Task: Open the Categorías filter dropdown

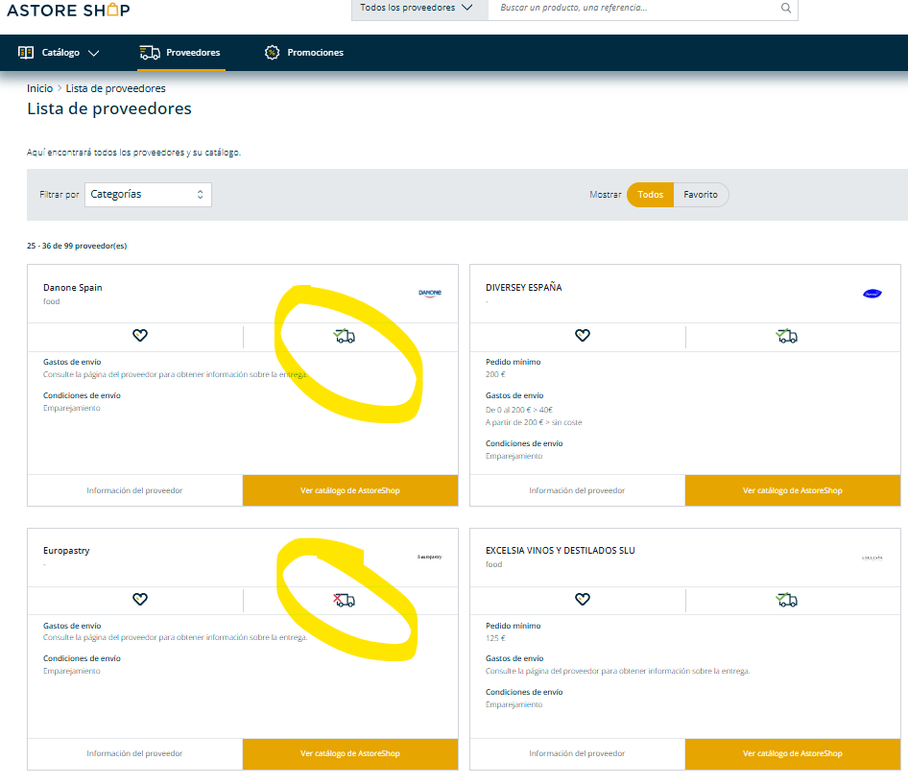Action: (148, 195)
